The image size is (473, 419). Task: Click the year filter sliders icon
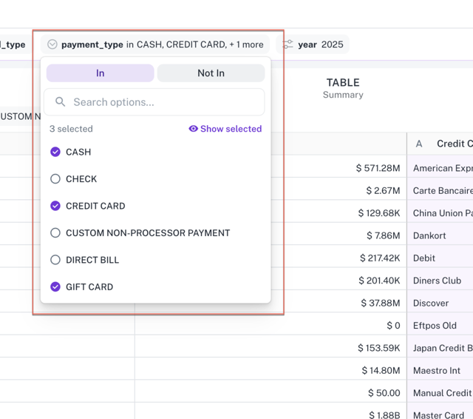[287, 44]
